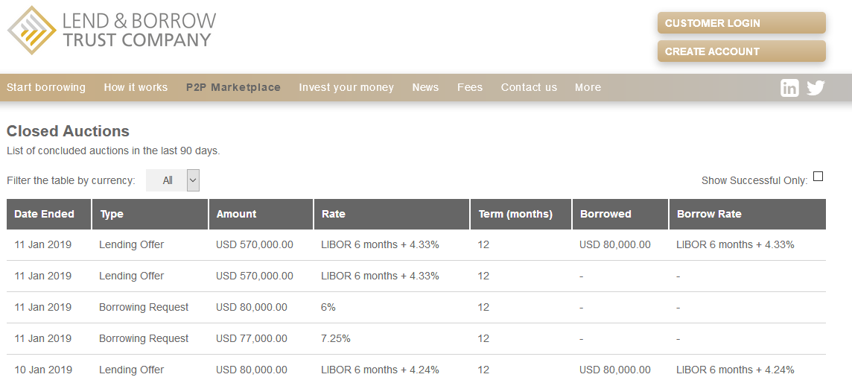Go to Contact us
The width and height of the screenshot is (852, 383).
(529, 87)
